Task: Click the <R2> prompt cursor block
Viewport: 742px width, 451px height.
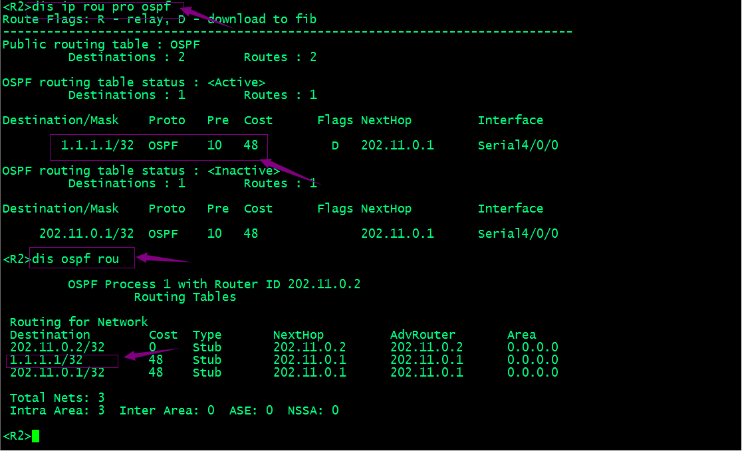Action: (x=36, y=436)
